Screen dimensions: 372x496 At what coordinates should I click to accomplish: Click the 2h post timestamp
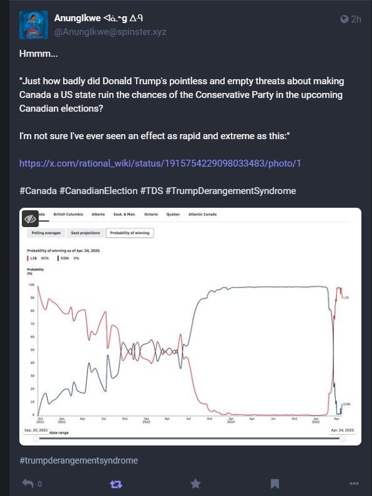pos(356,19)
